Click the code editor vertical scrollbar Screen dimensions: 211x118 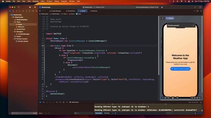pos(159,46)
